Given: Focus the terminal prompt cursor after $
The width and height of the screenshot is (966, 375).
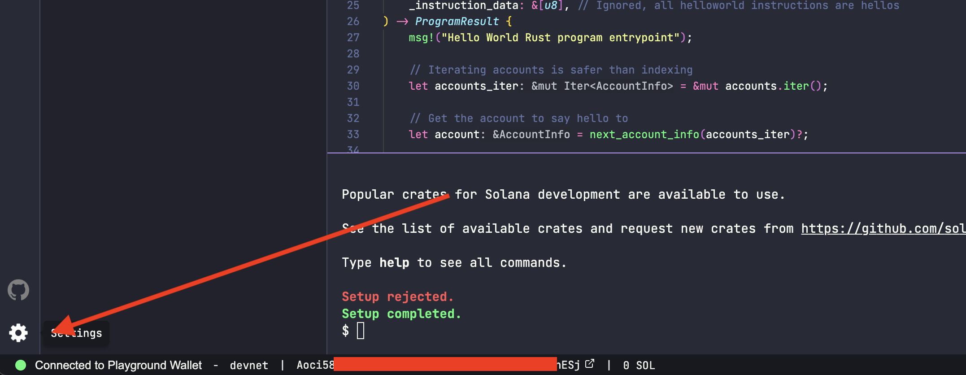Looking at the screenshot, I should [361, 331].
